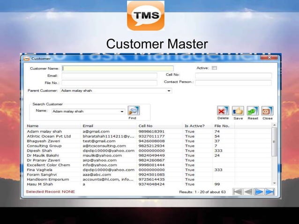299x224 pixels.
Task: Go to previous page of results
Action: (248, 192)
